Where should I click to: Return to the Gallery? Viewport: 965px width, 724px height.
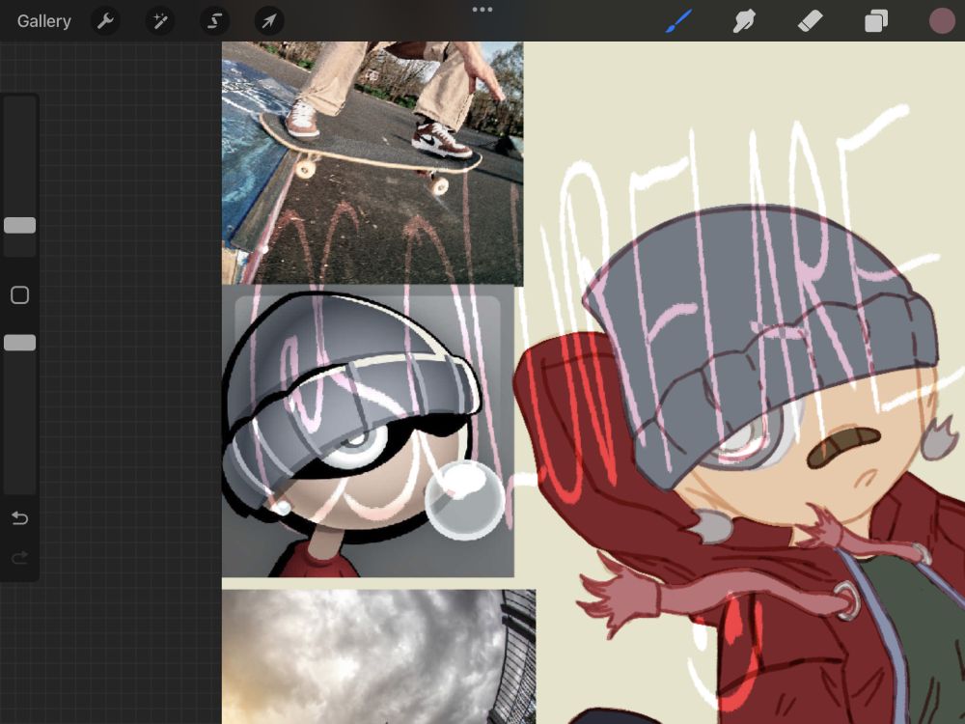[x=43, y=21]
